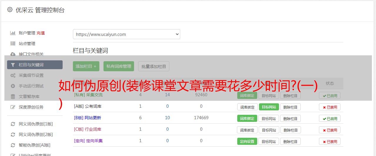The image size is (376, 156).
Task: Open 私有词库管理 button
Action: pyautogui.click(x=119, y=66)
